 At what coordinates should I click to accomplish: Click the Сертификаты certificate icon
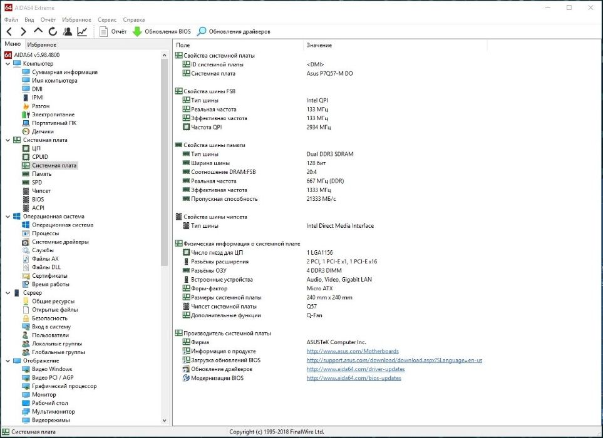tap(26, 276)
